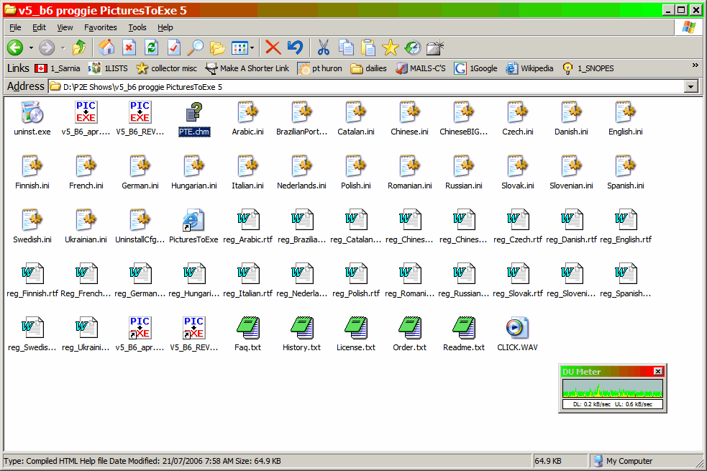
Task: Select the Arabic.ini file
Action: pyautogui.click(x=247, y=119)
